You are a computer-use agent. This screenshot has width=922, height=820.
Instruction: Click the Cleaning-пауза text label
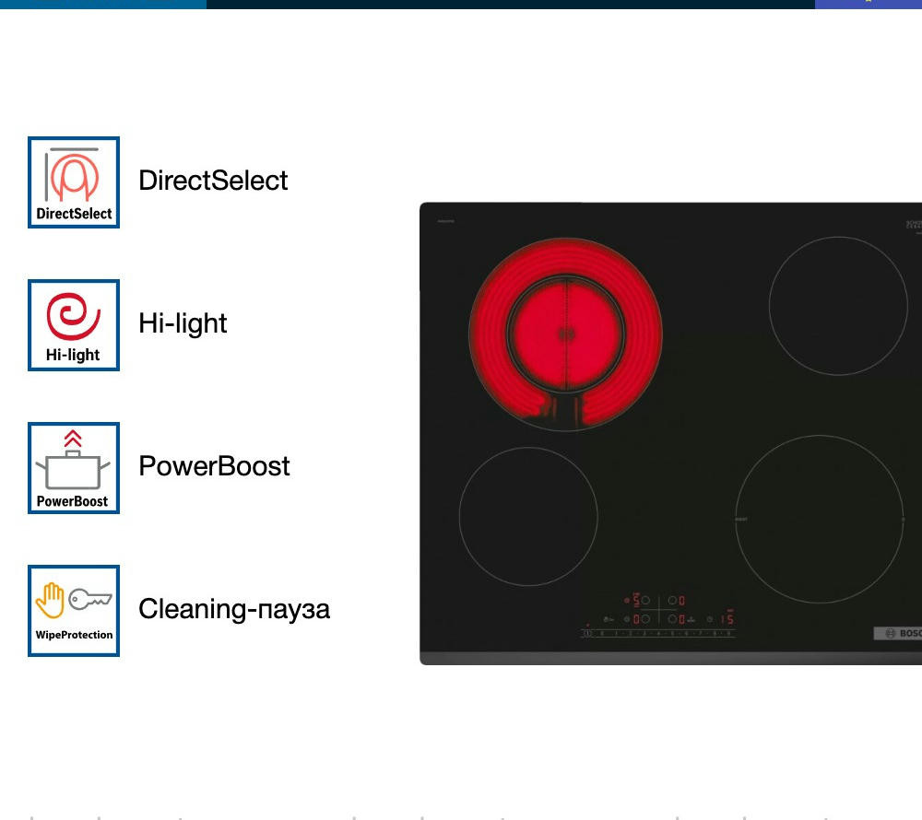click(234, 609)
